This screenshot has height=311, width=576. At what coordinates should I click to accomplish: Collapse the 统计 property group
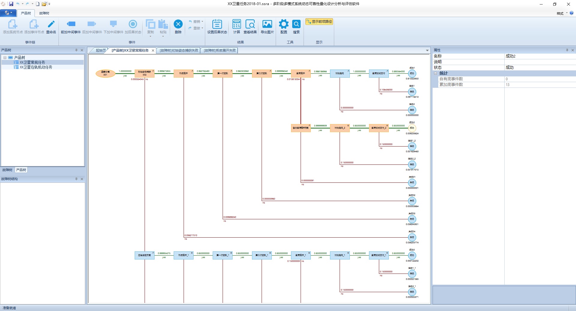(436, 73)
